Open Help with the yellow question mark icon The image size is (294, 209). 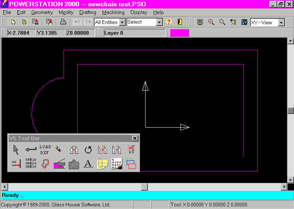[x=169, y=22]
